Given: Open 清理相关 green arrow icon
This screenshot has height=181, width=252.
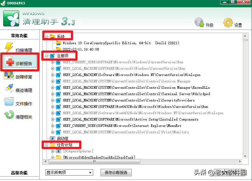Looking at the screenshot, I should point(9,115).
